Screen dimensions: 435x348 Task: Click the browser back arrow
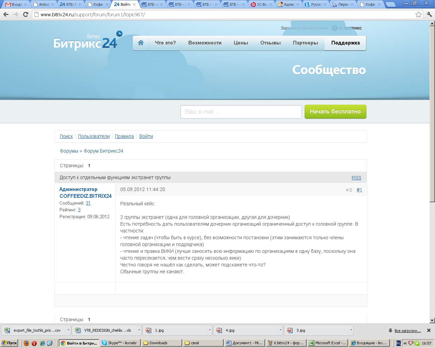6,15
